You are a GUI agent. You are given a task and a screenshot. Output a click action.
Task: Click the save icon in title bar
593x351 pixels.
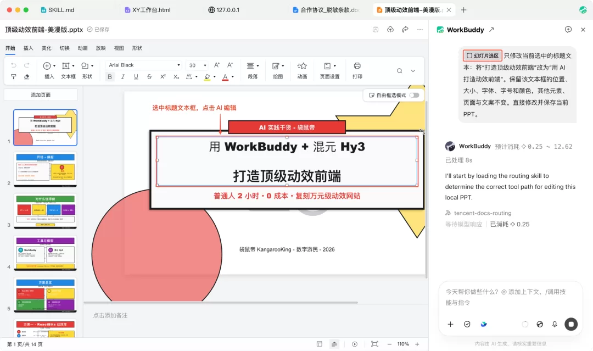(x=376, y=30)
